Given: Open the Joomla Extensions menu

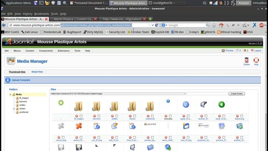Looking at the screenshot, I should 64,51.
